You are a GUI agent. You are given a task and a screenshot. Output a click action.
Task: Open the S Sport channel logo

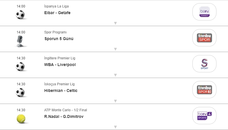(x=205, y=64)
